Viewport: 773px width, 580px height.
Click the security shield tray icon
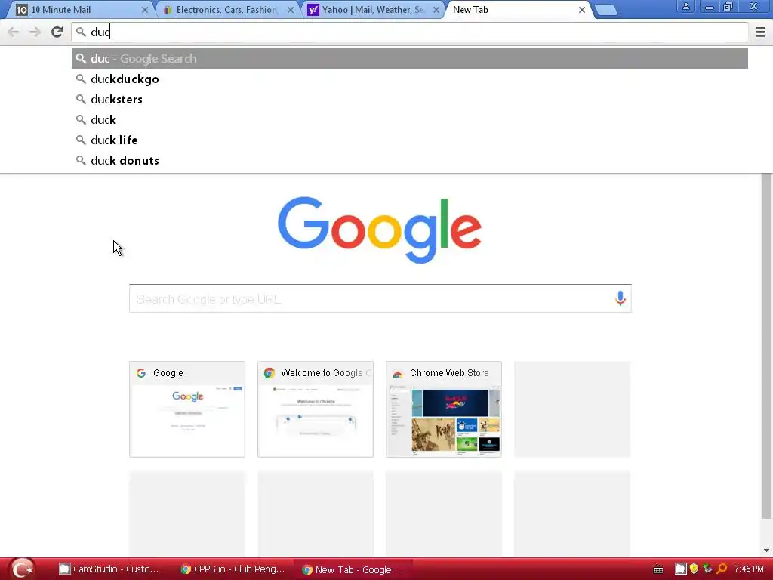694,569
